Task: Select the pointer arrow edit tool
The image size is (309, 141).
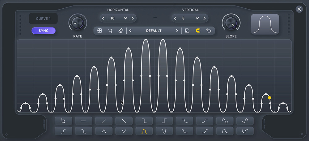Action: pyautogui.click(x=63, y=121)
